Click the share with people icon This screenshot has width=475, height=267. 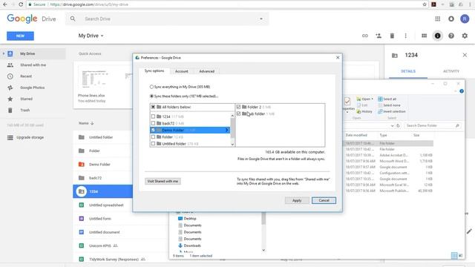pos(379,36)
